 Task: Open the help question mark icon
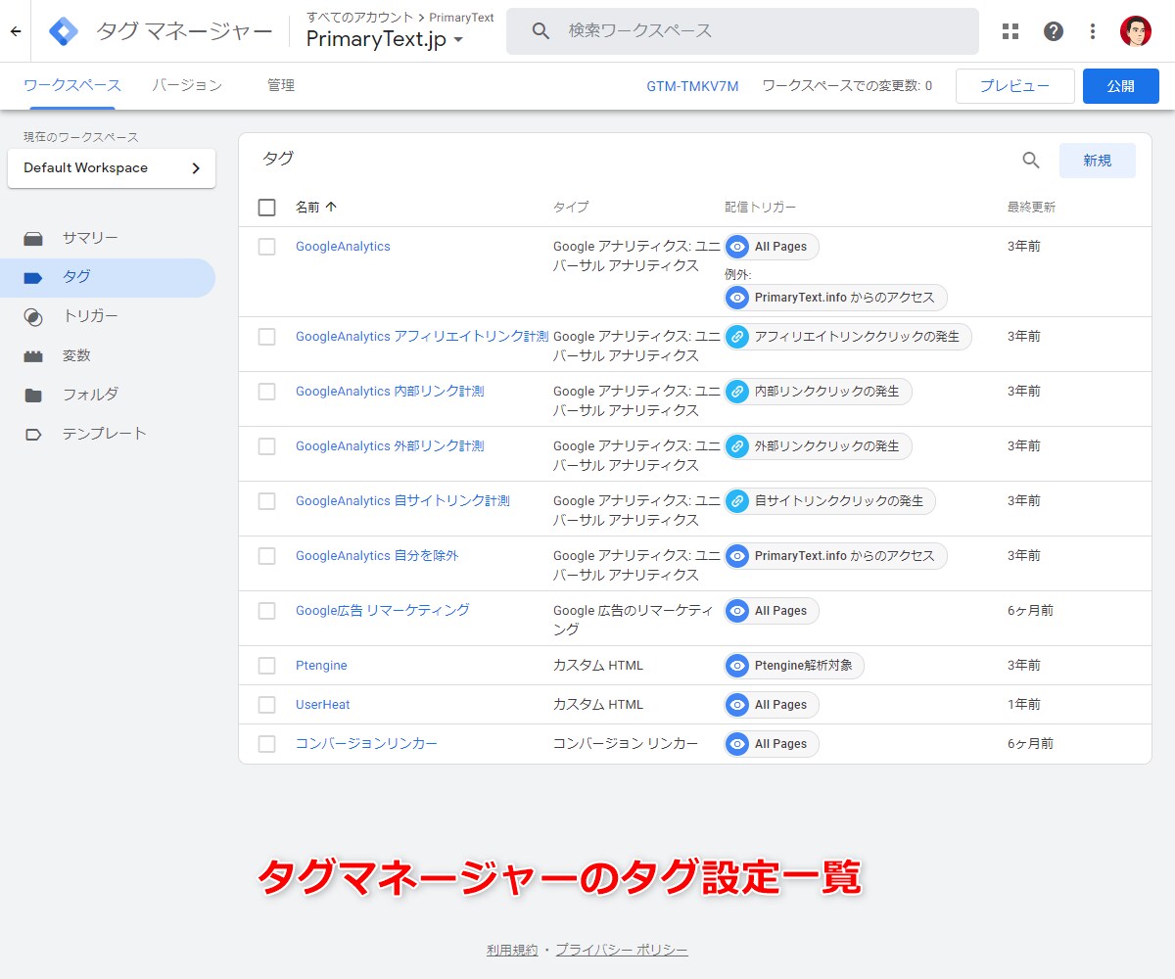coord(1054,31)
